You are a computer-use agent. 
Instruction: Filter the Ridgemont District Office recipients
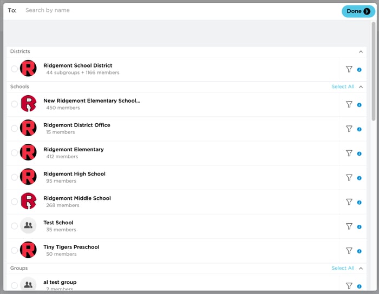(x=349, y=129)
